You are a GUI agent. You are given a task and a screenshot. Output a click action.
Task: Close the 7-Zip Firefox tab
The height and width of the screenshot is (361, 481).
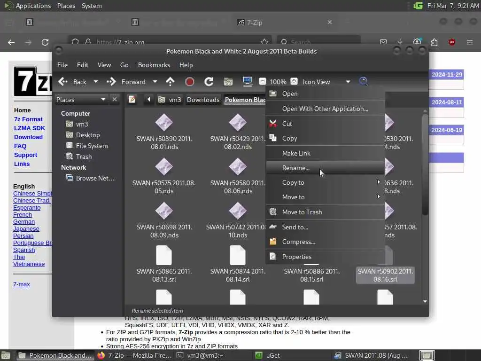(330, 22)
